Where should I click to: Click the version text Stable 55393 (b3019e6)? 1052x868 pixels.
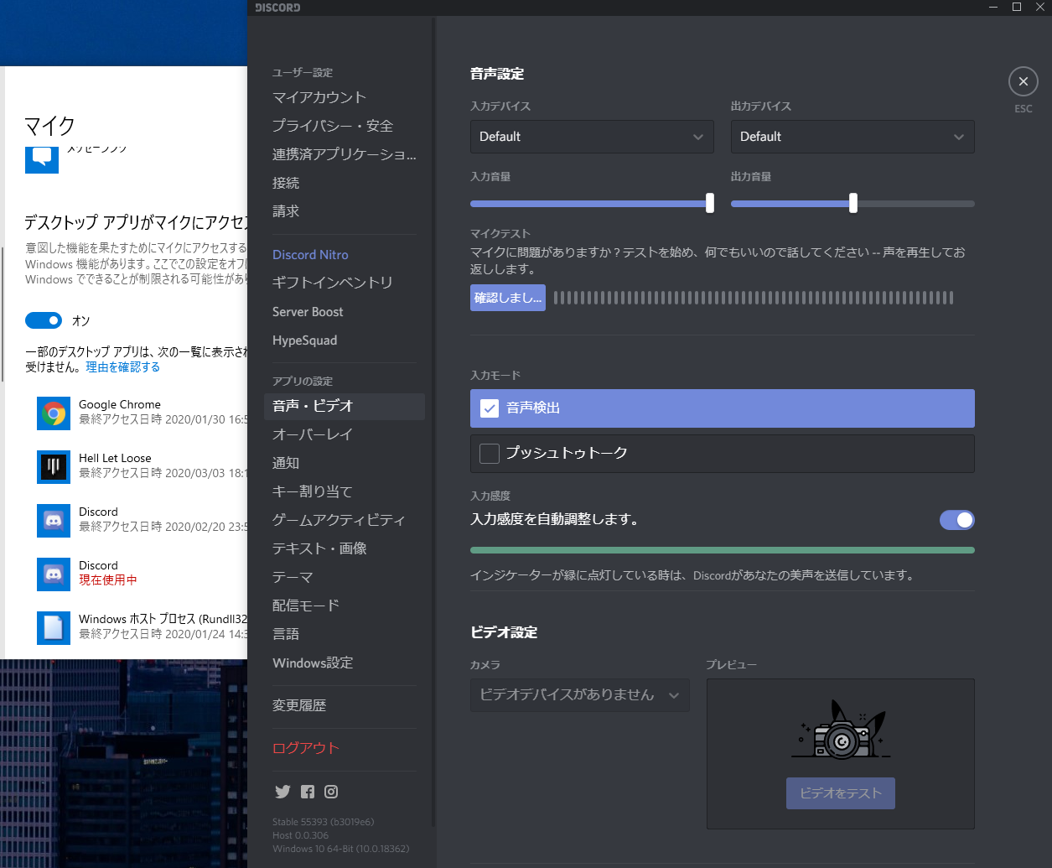[x=324, y=822]
